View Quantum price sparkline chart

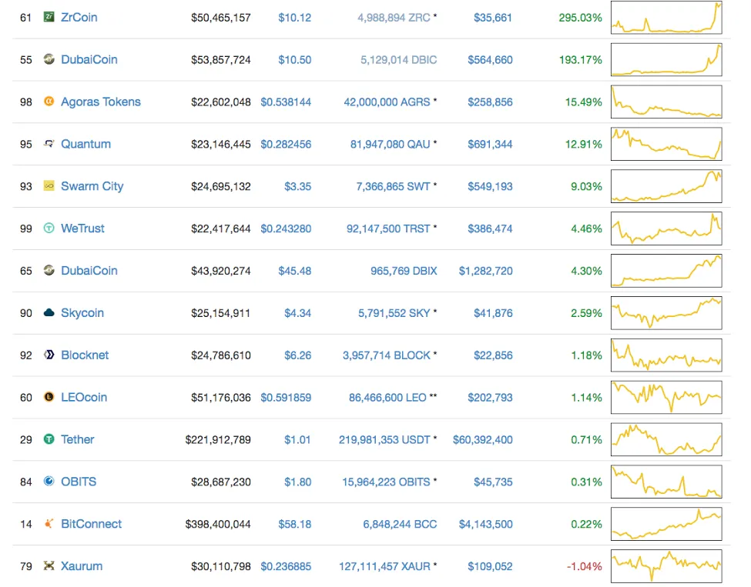pos(666,144)
